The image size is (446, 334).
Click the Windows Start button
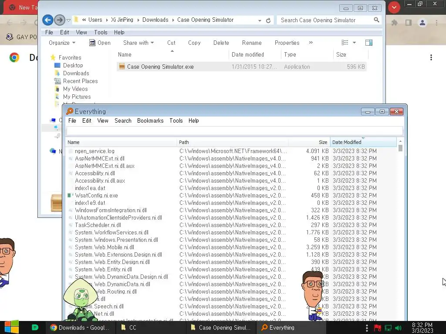click(12, 327)
